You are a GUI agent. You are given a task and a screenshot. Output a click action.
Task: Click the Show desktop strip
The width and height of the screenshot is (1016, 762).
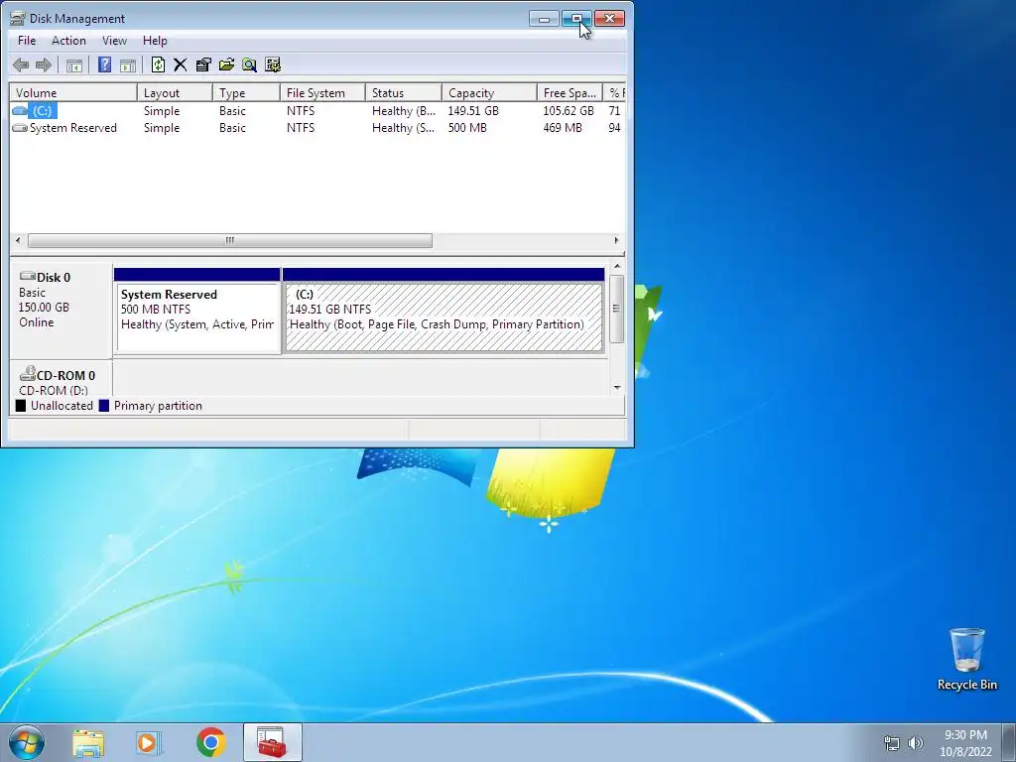click(1009, 742)
